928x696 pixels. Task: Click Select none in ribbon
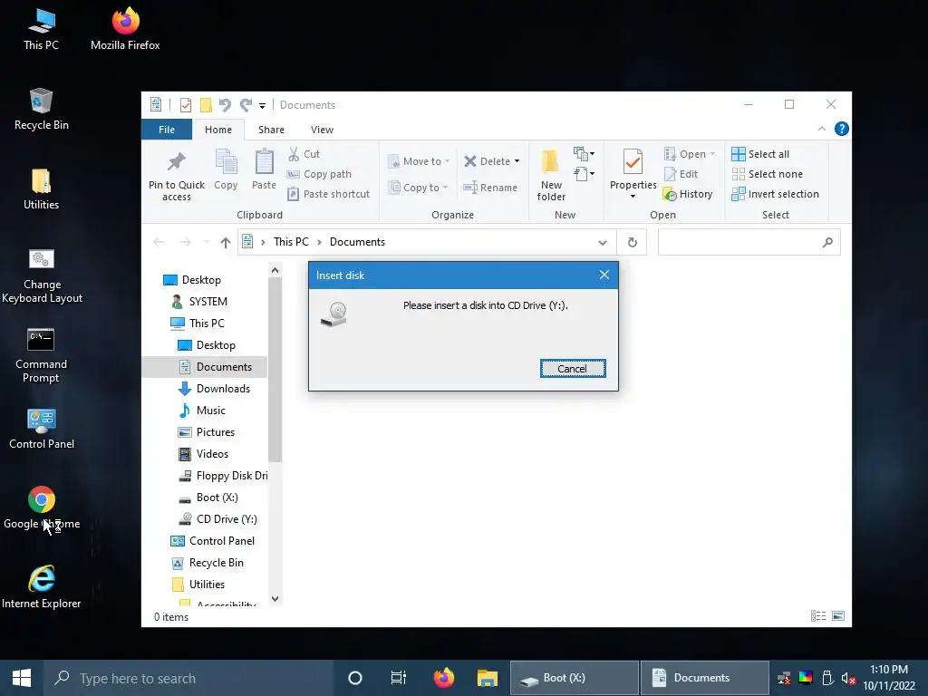pyautogui.click(x=768, y=174)
